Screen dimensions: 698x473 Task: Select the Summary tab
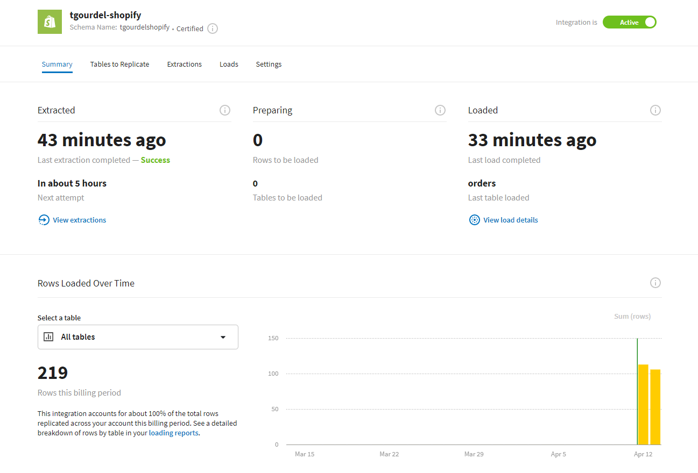pyautogui.click(x=57, y=64)
